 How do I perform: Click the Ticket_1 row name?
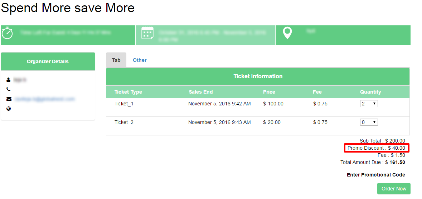pos(124,104)
